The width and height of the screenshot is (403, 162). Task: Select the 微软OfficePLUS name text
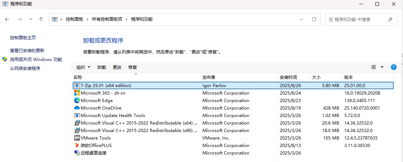(96, 145)
